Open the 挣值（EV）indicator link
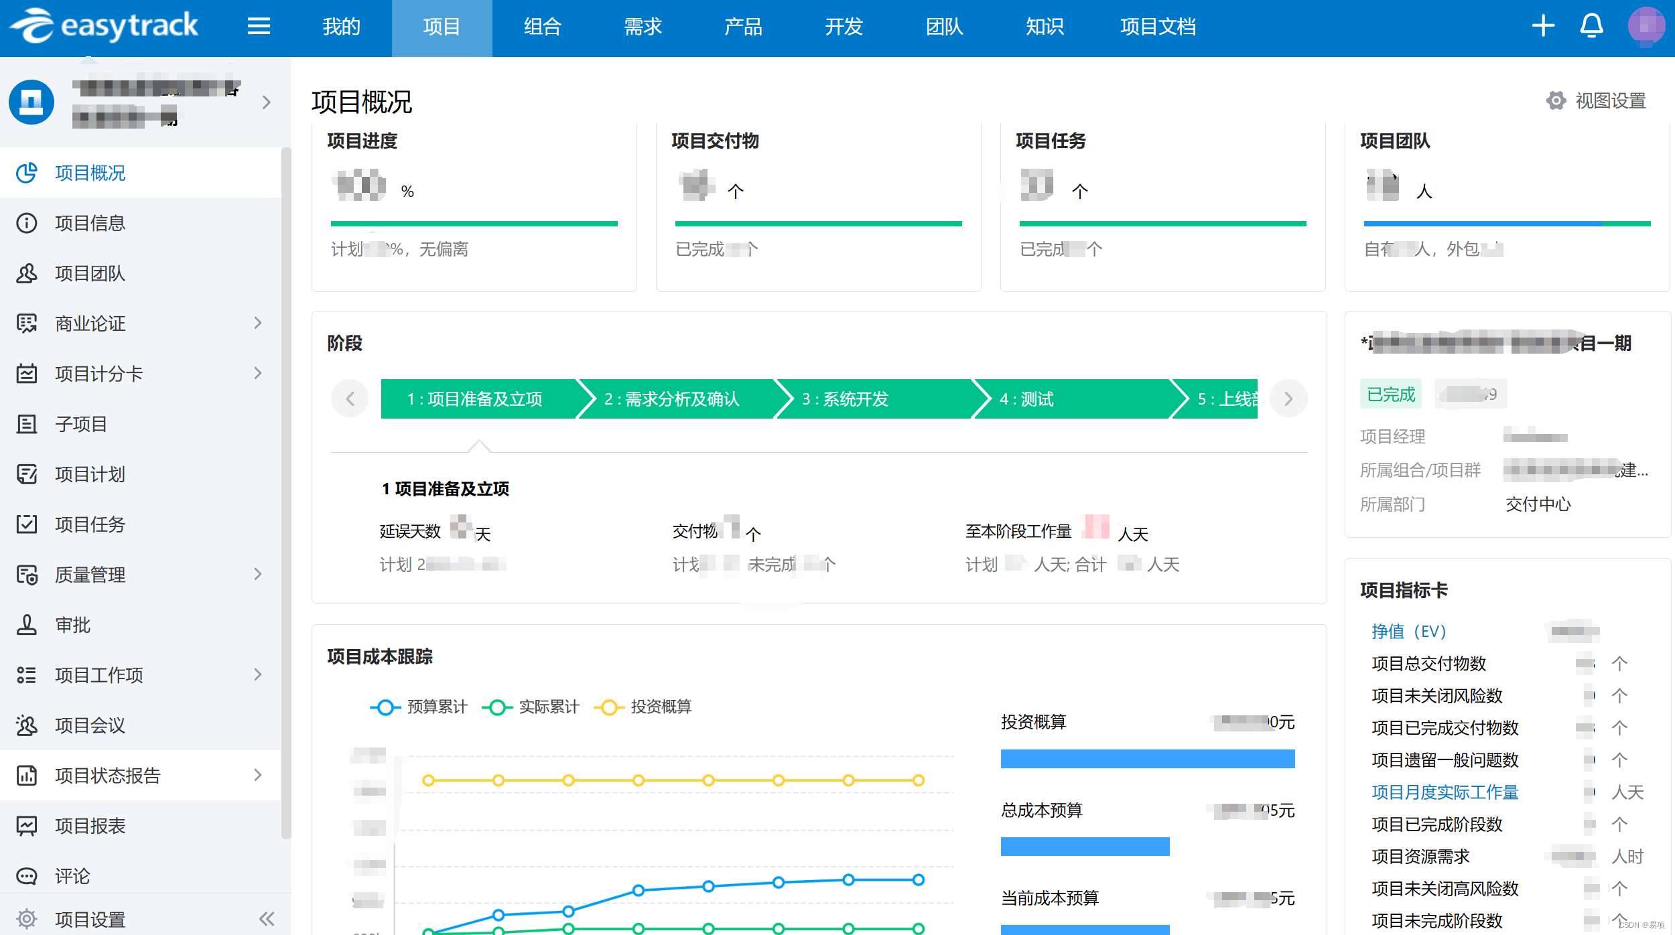Screen dimensions: 1675x935 pos(1408,632)
